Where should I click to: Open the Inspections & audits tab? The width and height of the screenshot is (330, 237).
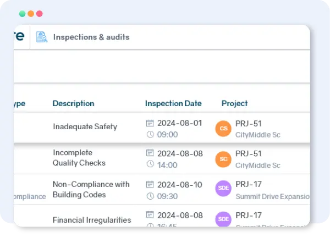click(91, 37)
